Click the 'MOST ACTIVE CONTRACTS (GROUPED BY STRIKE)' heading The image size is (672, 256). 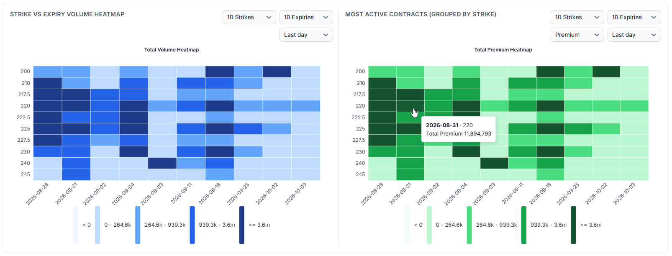click(421, 14)
